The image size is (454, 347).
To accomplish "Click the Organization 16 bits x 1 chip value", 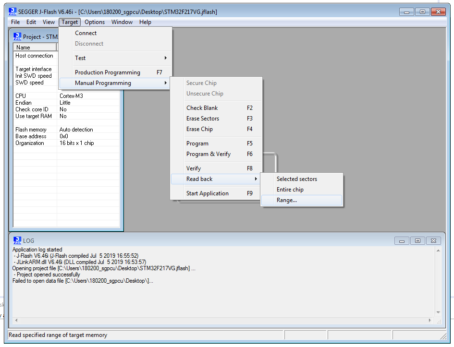I will 77,143.
